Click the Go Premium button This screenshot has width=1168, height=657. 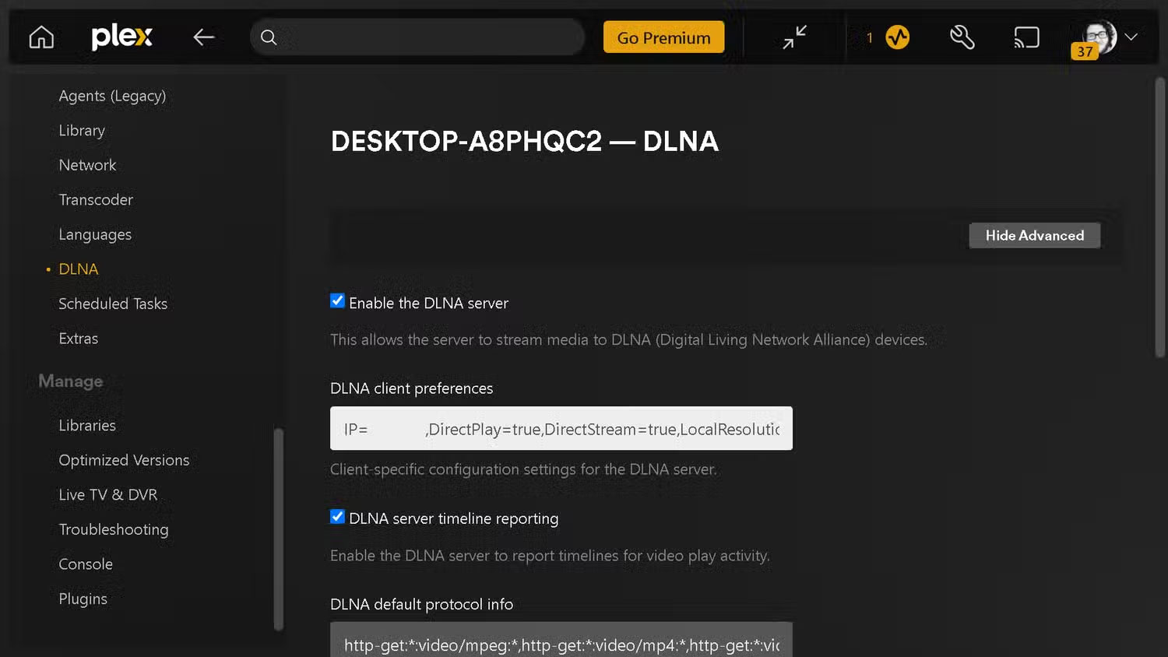(663, 37)
